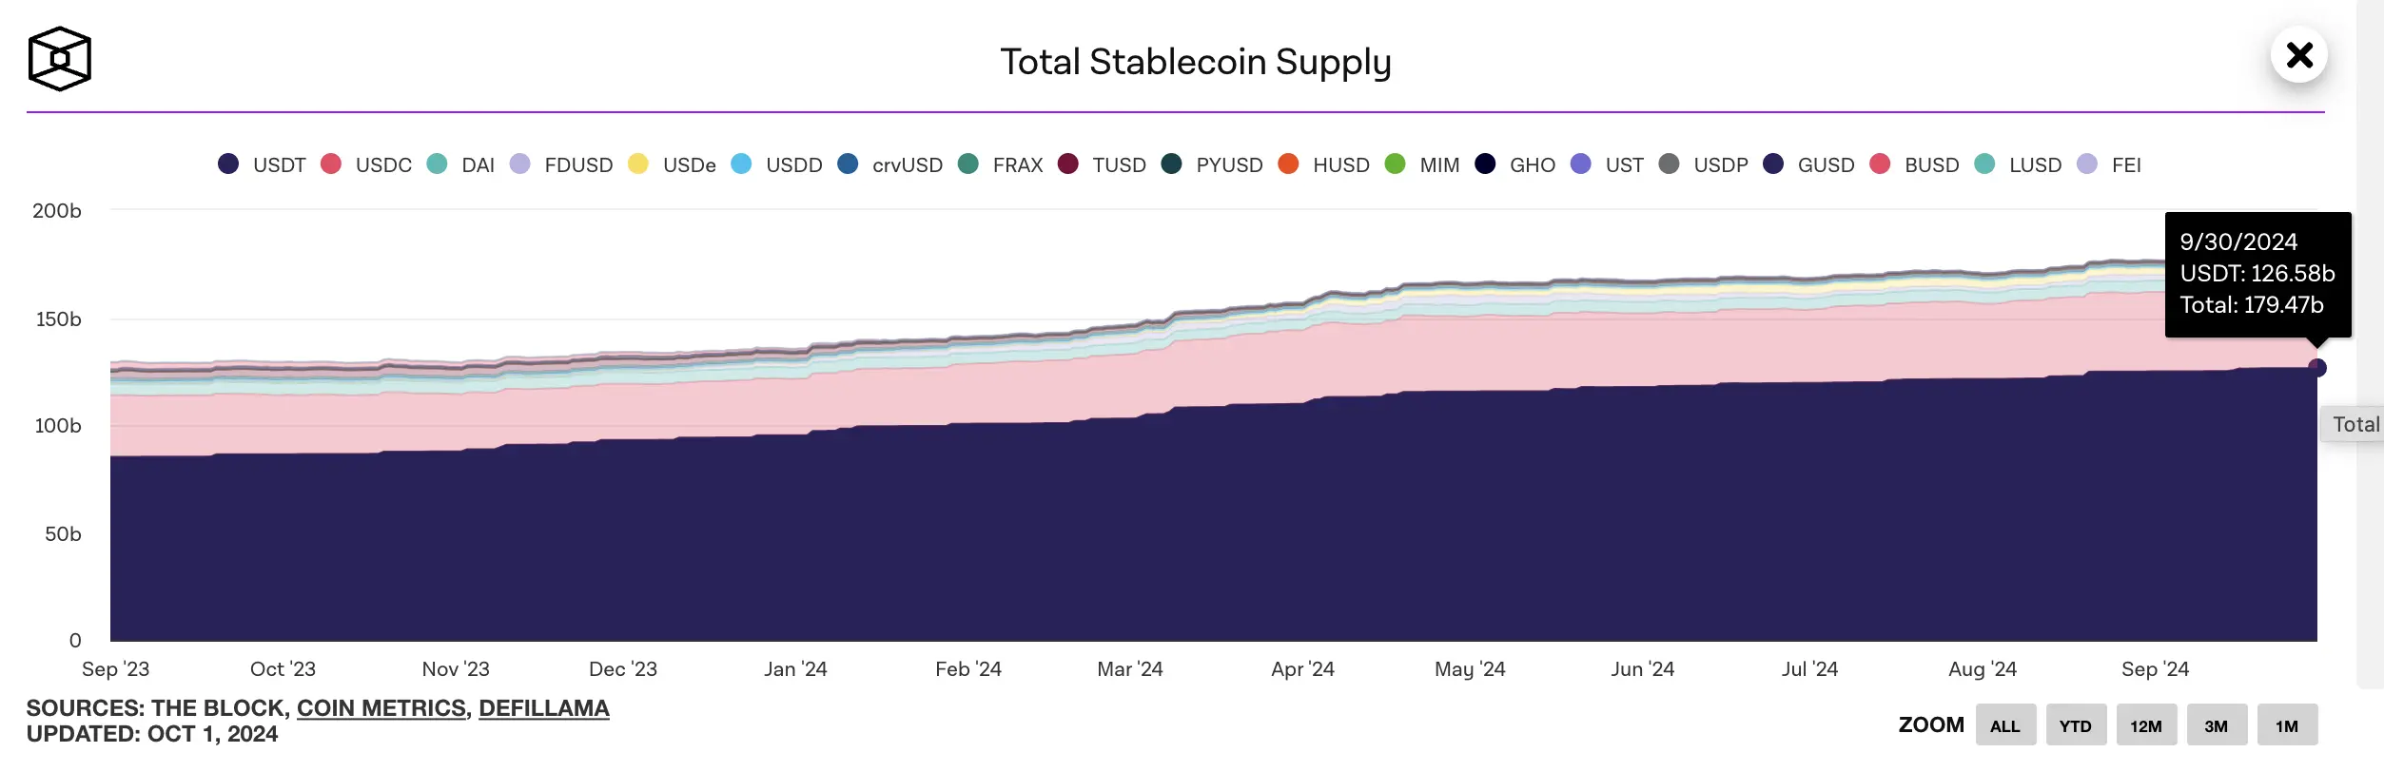Click the crvUSD legend marker

click(848, 164)
